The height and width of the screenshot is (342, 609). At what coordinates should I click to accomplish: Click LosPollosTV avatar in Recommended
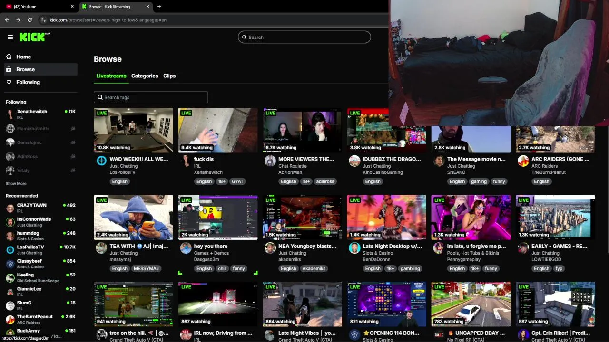[x=10, y=250]
